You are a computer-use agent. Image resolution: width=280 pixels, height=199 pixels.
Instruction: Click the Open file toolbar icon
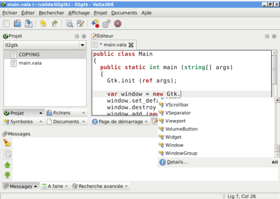[x=17, y=23]
